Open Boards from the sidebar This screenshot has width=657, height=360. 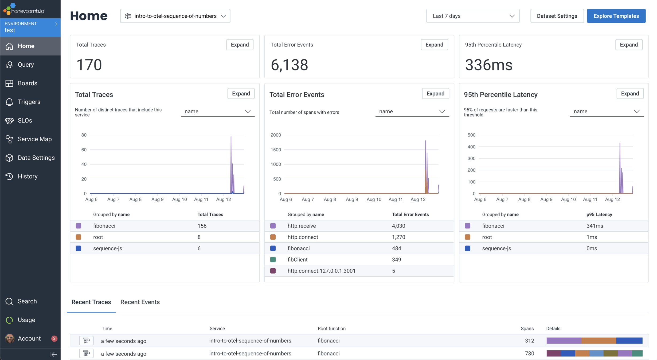click(x=27, y=83)
